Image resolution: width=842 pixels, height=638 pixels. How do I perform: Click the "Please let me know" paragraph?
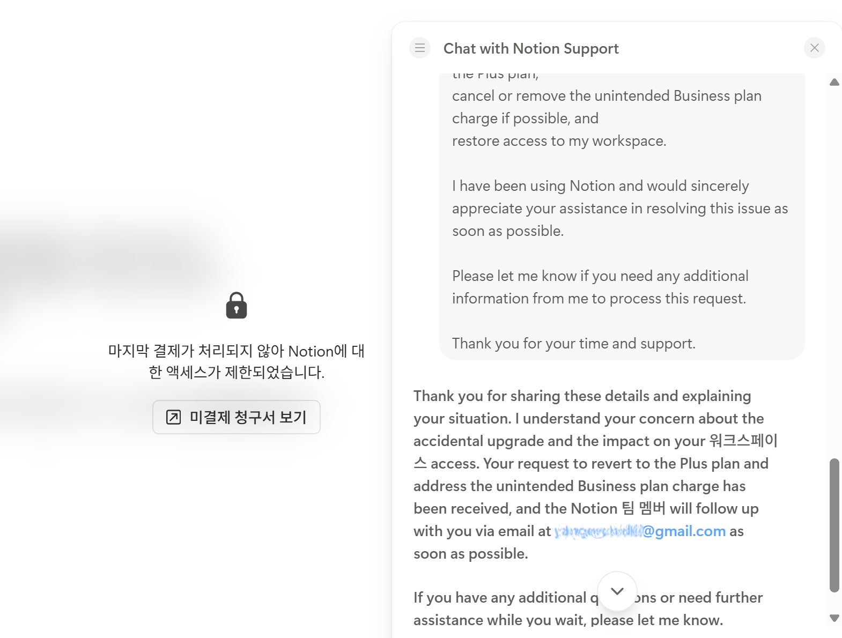pyautogui.click(x=600, y=287)
